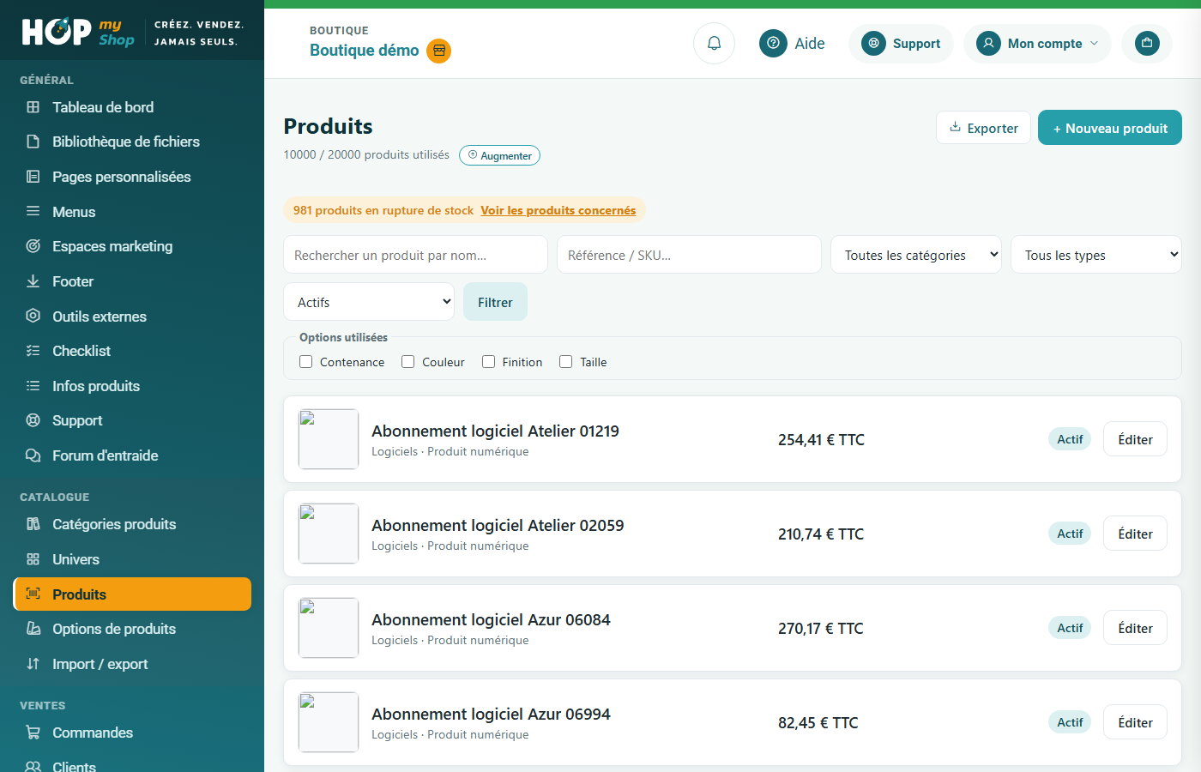Open the Tous les types dropdown
The width and height of the screenshot is (1201, 772).
[1096, 255]
